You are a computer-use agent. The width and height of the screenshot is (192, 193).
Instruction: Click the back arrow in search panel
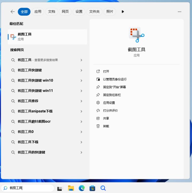tap(12, 12)
